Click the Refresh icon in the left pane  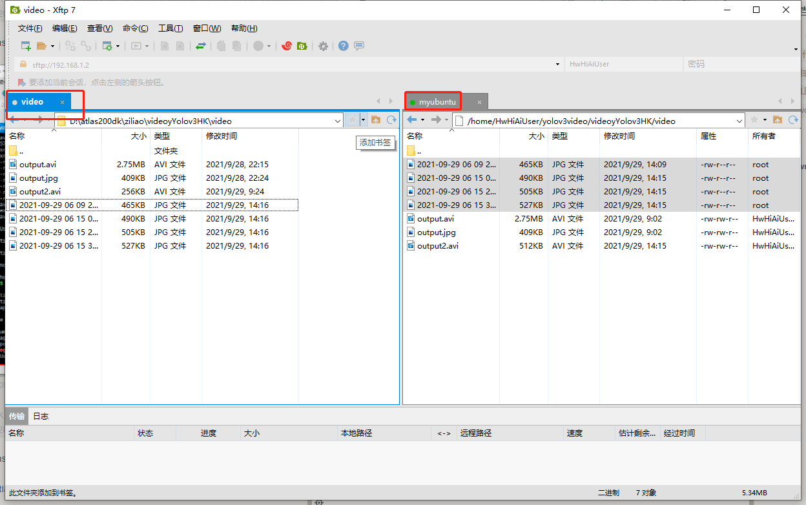(x=391, y=119)
